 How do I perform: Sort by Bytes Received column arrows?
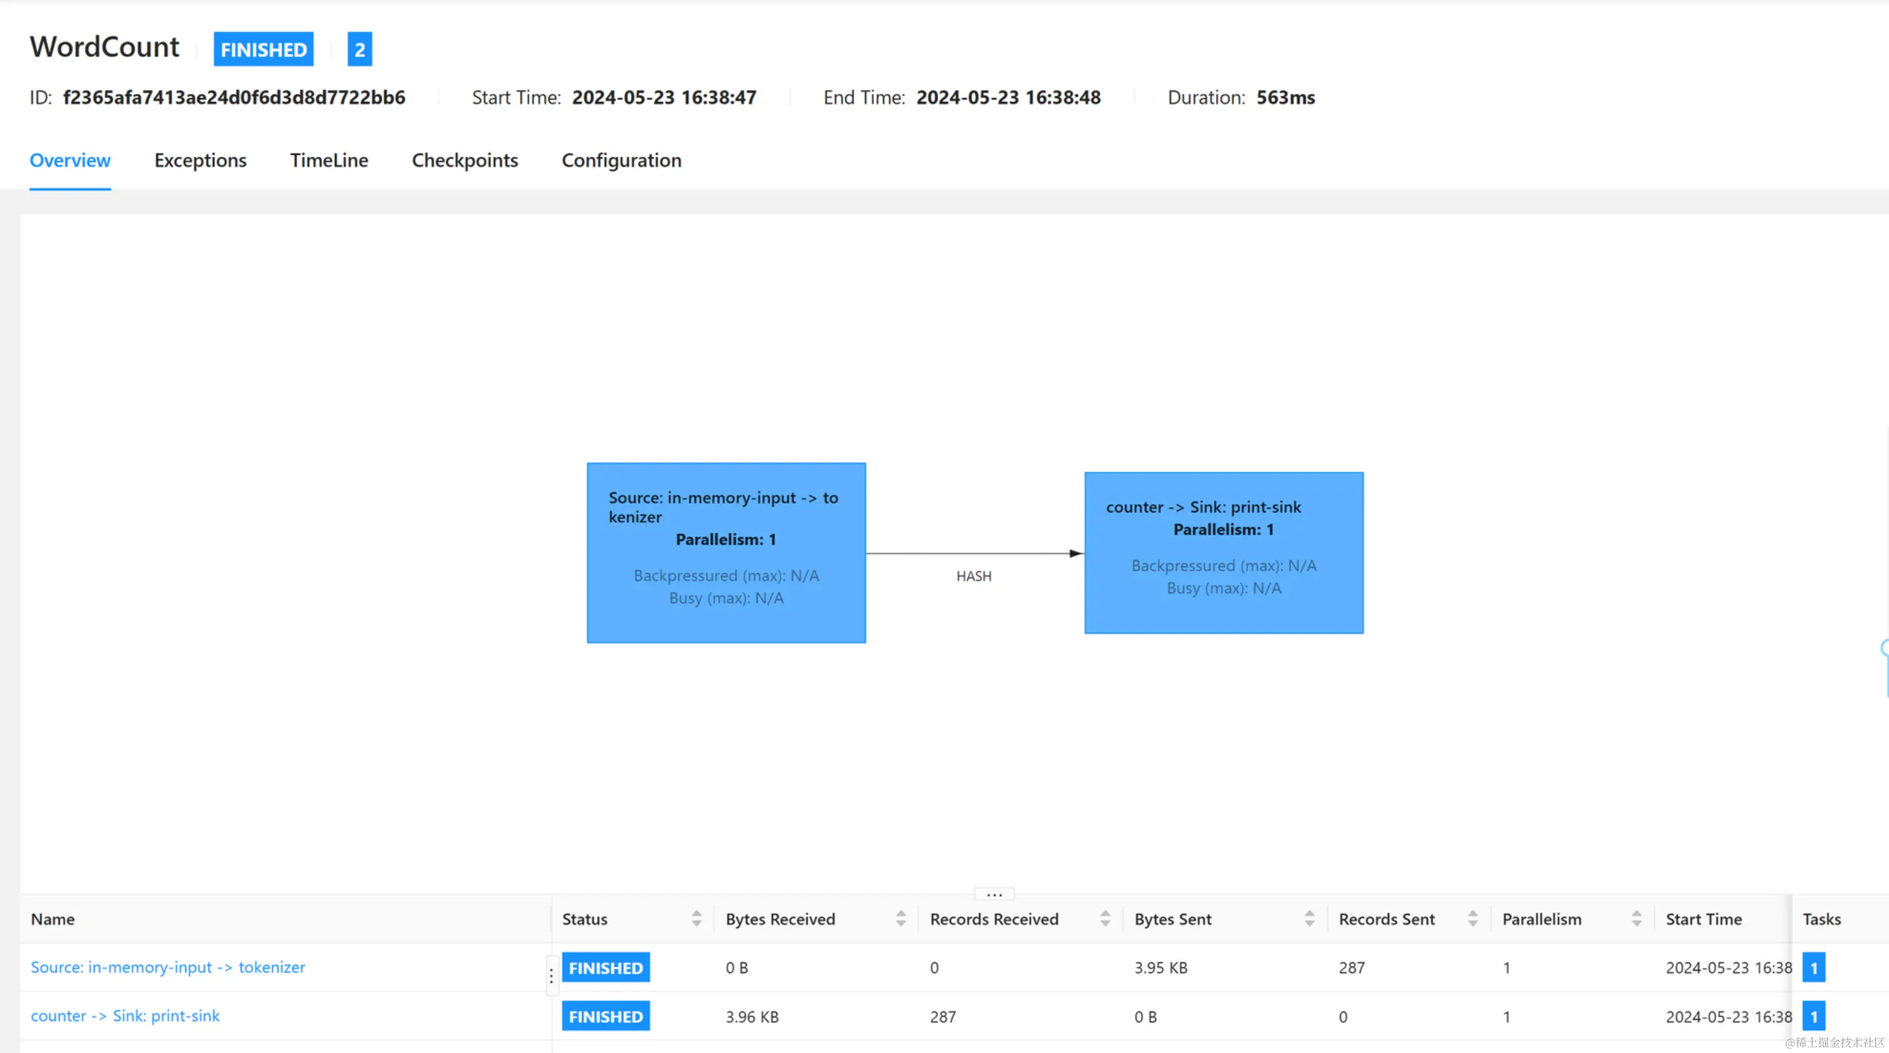pos(901,919)
